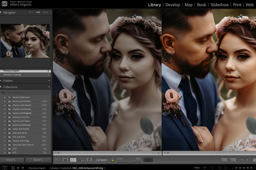The height and width of the screenshot is (170, 256).
Task: Expand the XT5 collection set
Action: tap(5, 153)
